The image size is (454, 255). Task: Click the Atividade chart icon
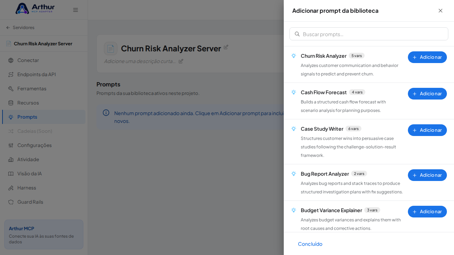tap(11, 159)
